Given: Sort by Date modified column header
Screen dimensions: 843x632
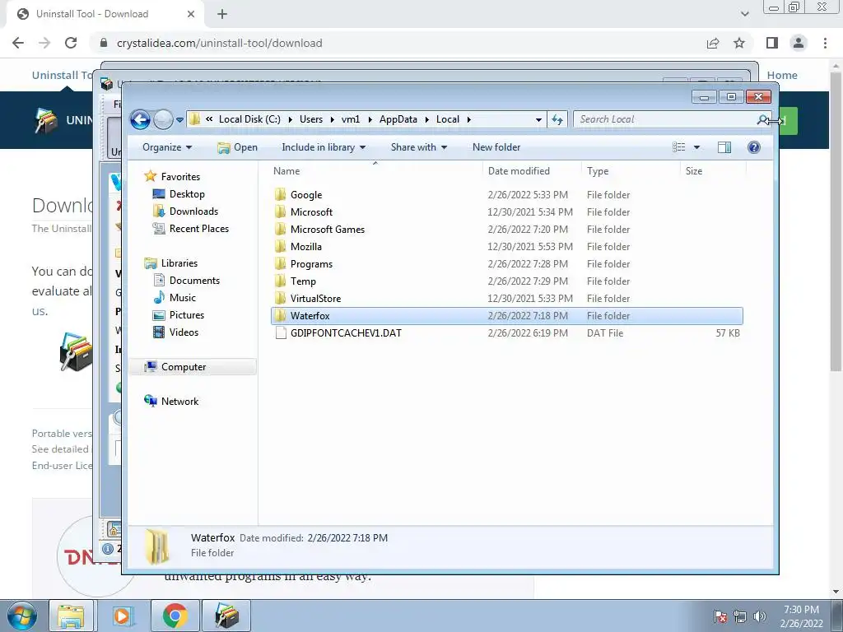Looking at the screenshot, I should (519, 171).
